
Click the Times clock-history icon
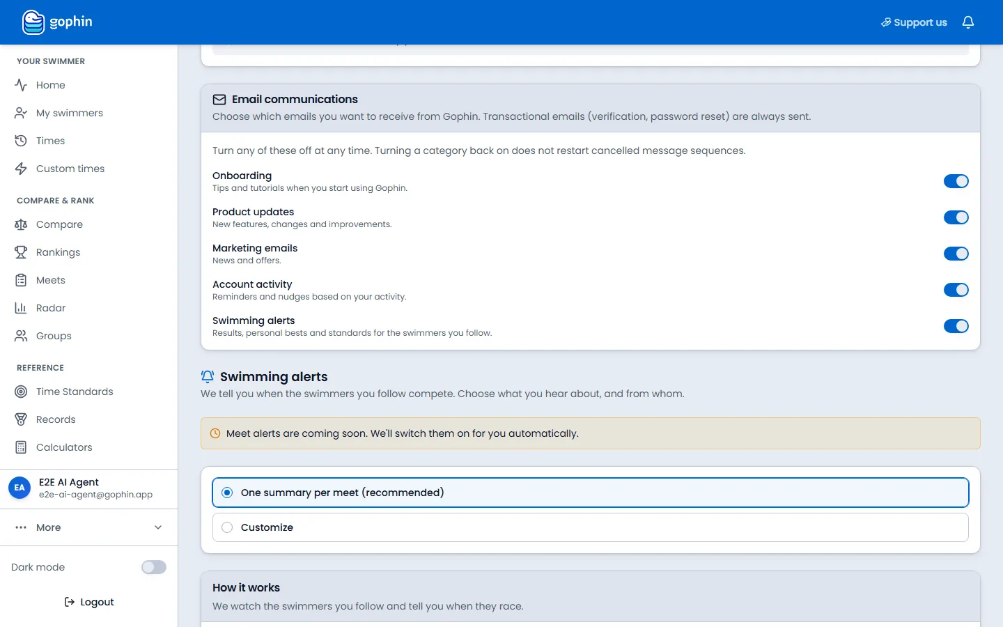(21, 141)
